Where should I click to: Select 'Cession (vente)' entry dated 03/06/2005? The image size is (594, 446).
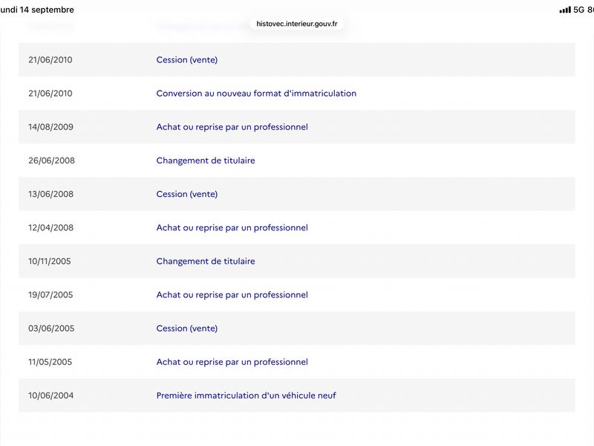pos(187,329)
